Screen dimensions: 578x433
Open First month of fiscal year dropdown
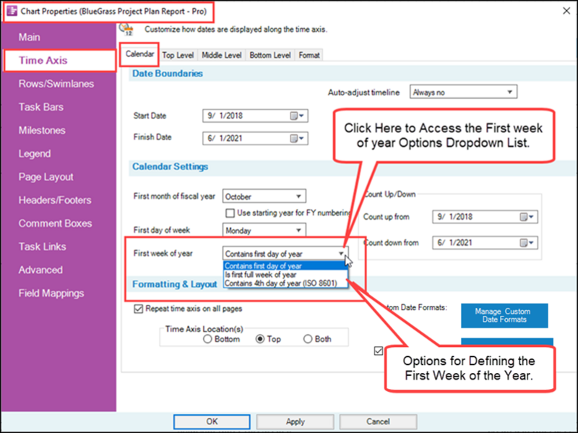264,197
